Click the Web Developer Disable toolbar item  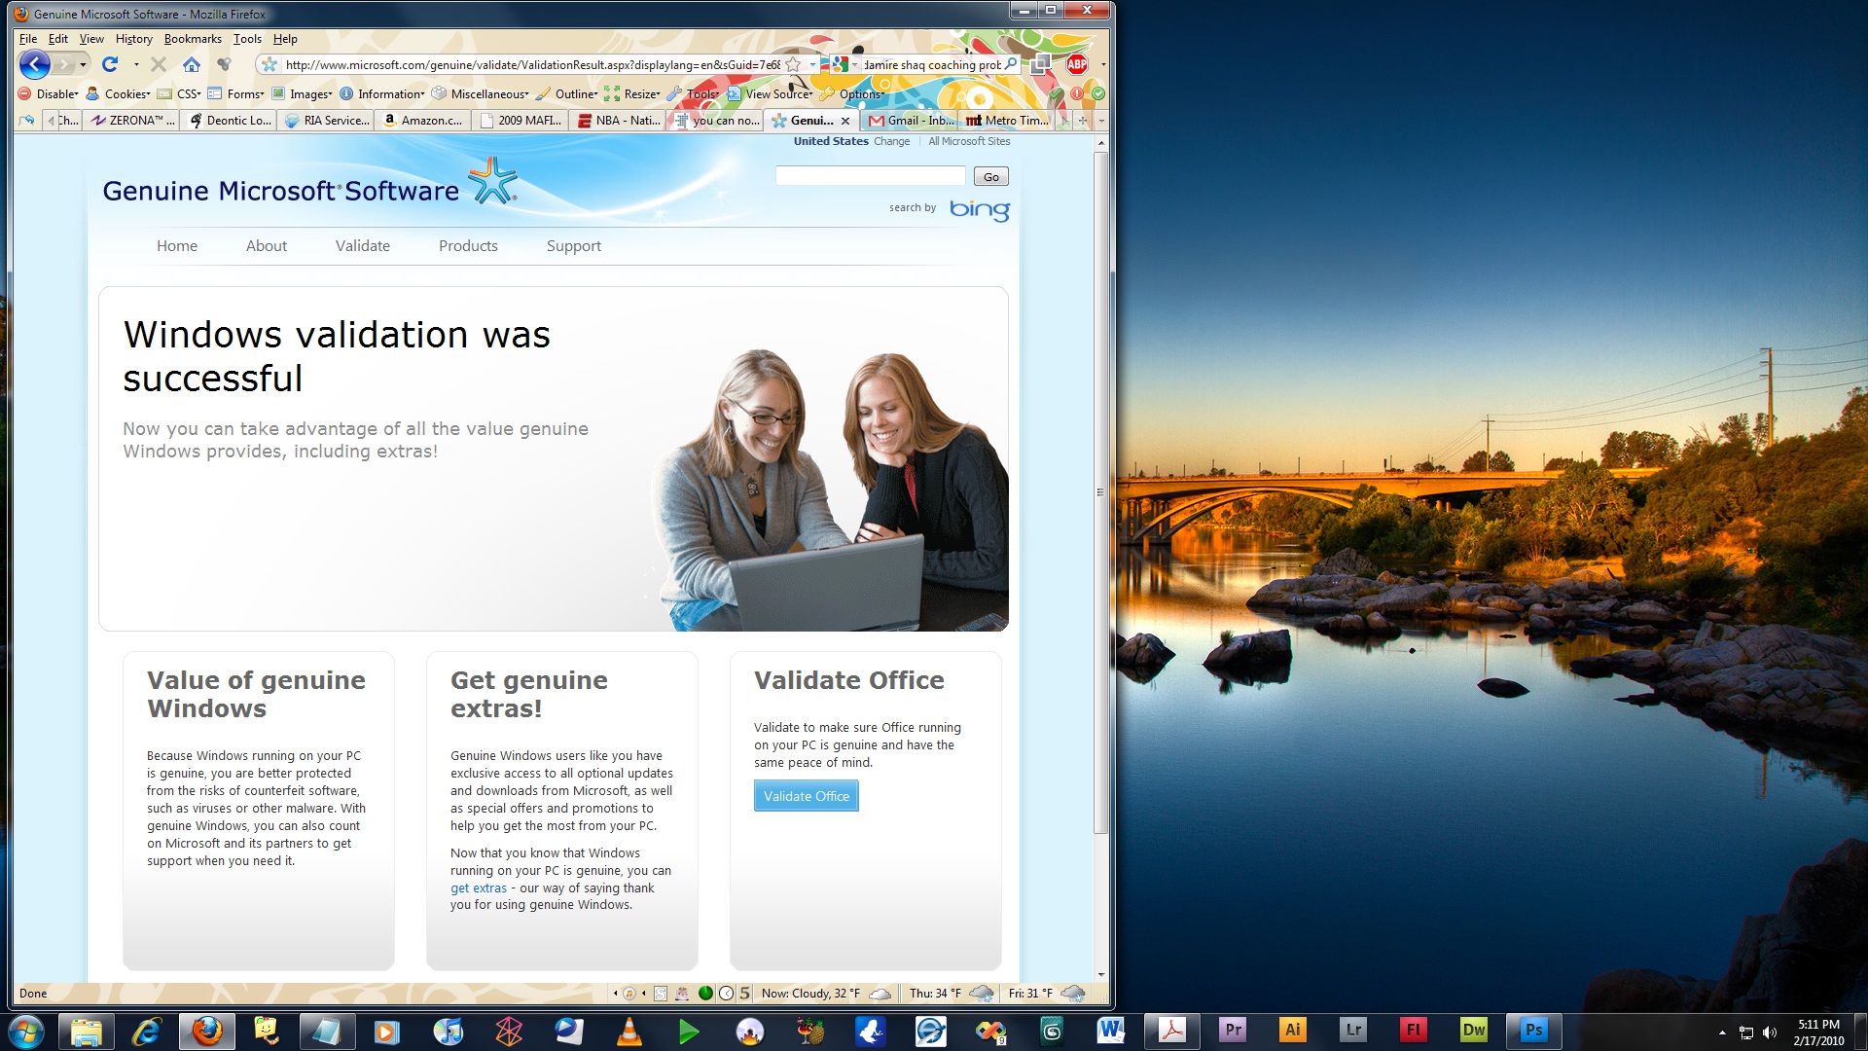tap(49, 94)
